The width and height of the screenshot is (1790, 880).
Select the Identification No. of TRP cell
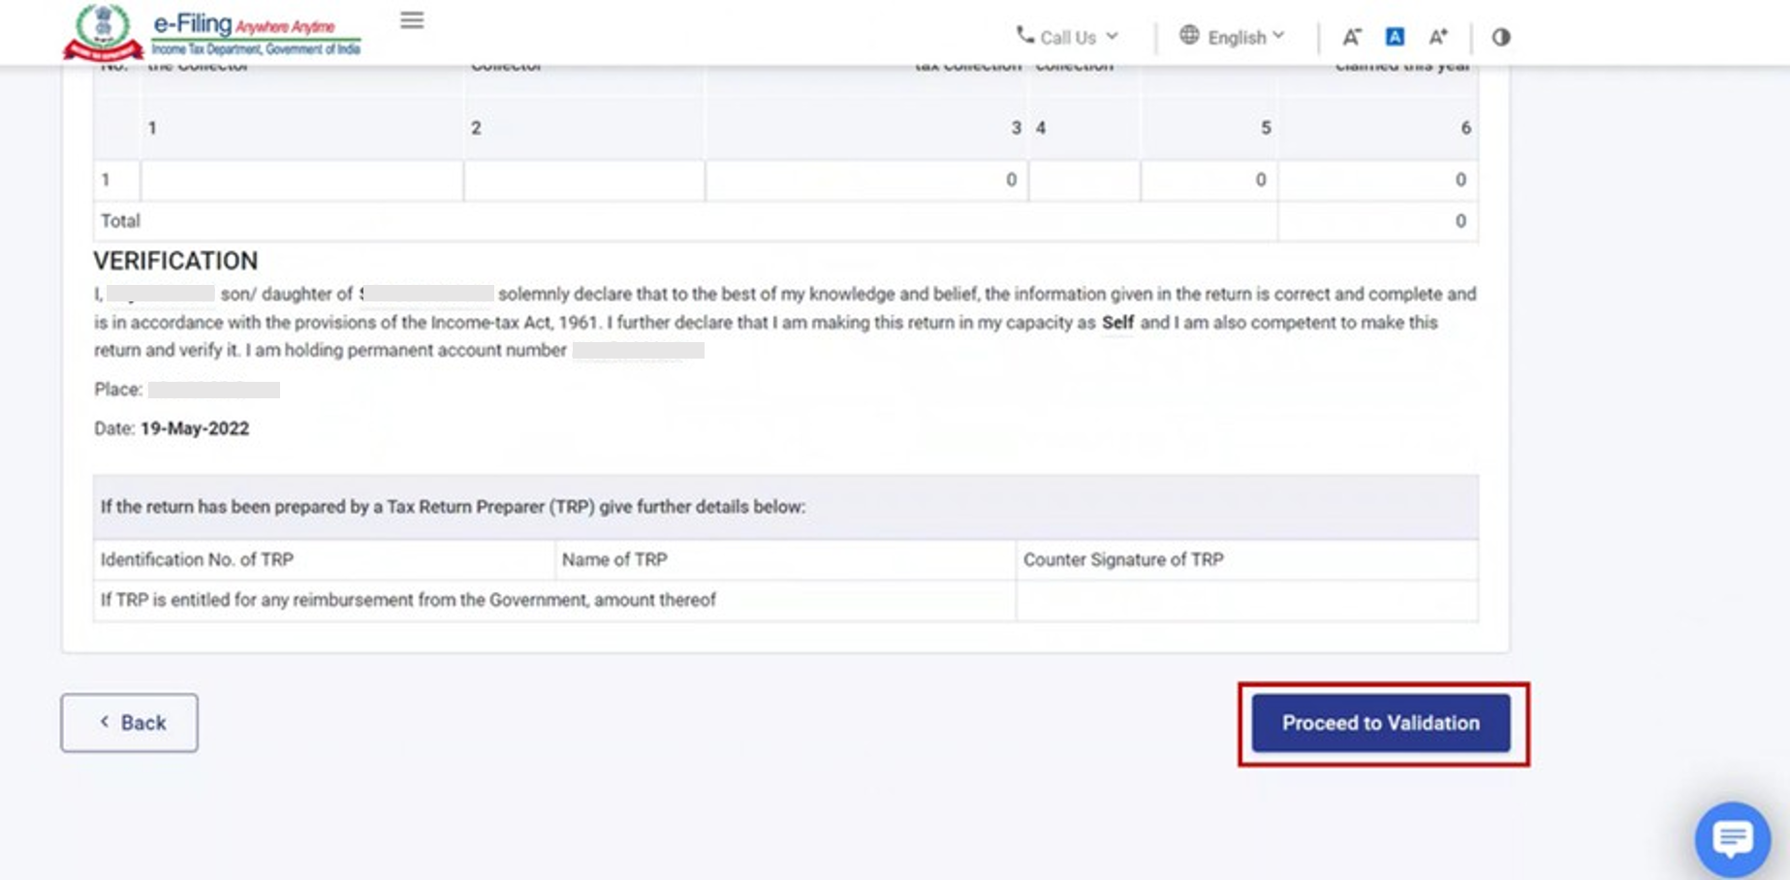(x=325, y=560)
